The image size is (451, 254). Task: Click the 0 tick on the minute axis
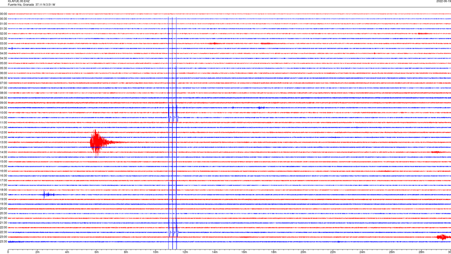click(8, 252)
